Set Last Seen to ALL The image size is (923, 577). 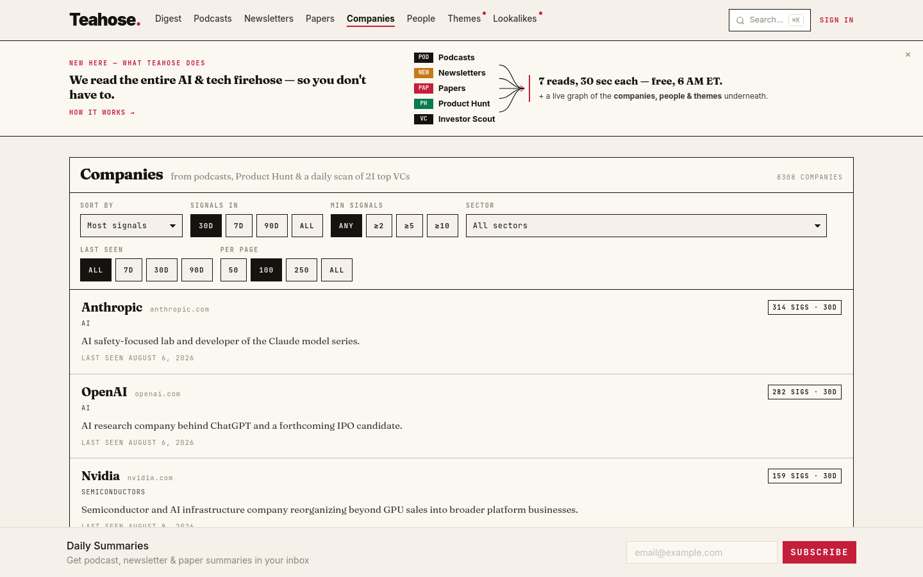click(x=96, y=270)
